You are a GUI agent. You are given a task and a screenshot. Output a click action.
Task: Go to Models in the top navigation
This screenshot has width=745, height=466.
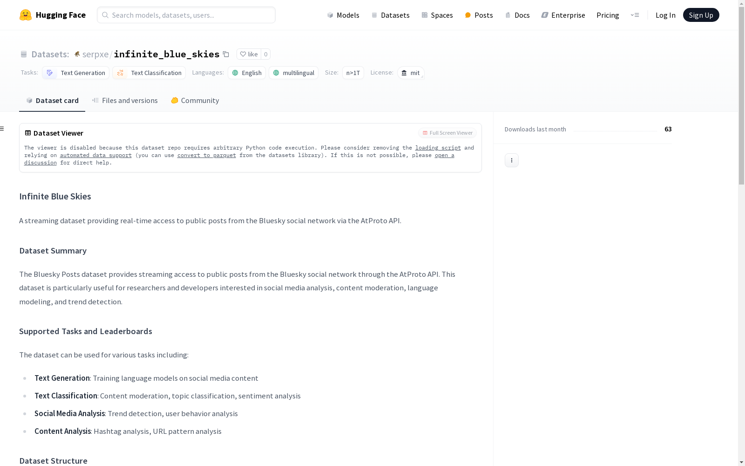coord(343,15)
